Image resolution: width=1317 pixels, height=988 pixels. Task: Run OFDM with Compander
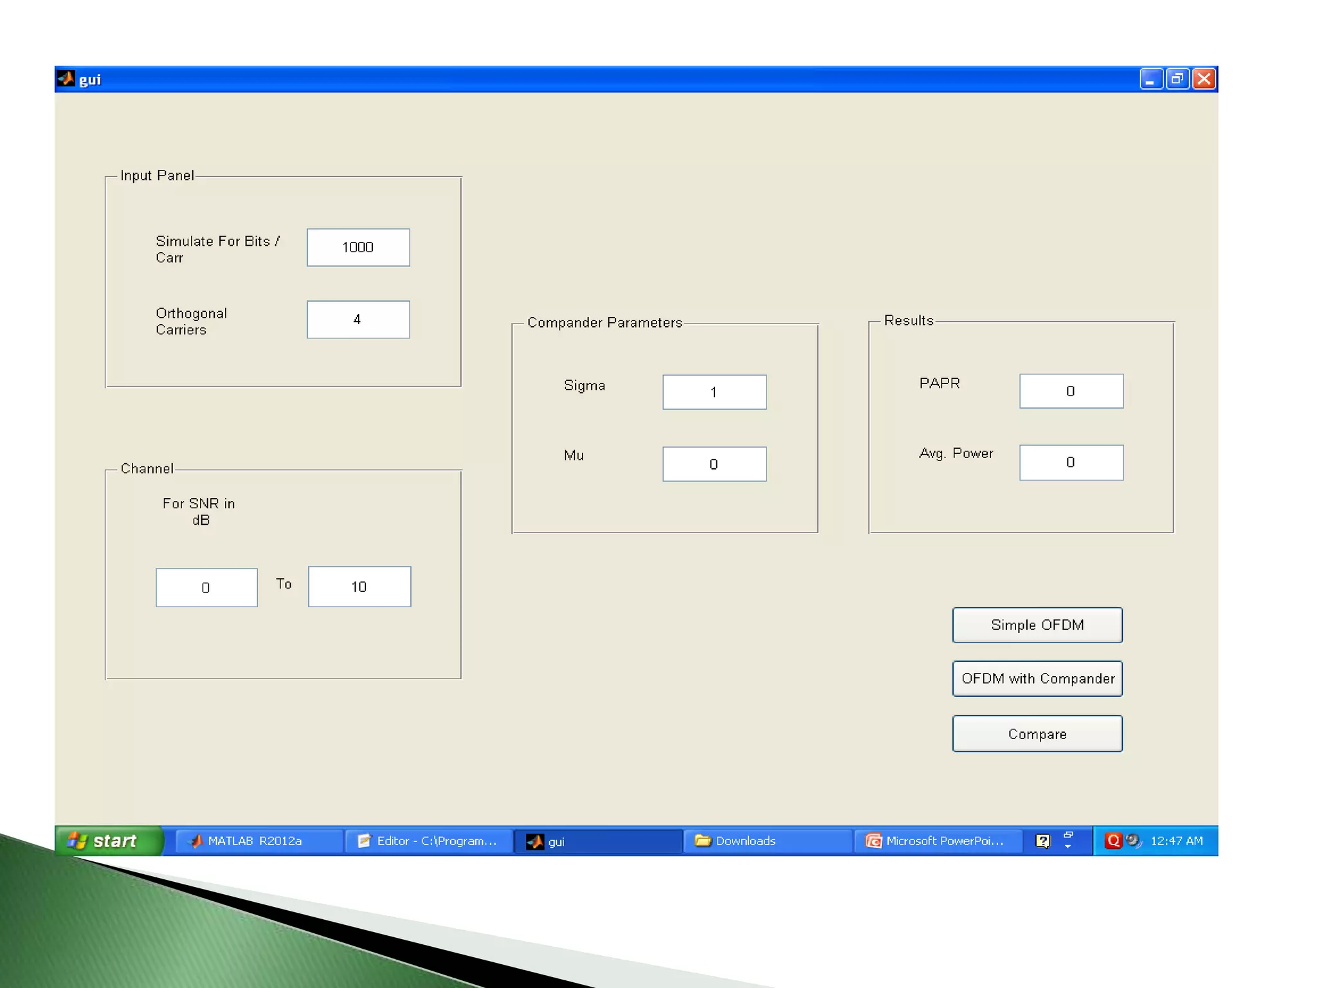1037,679
